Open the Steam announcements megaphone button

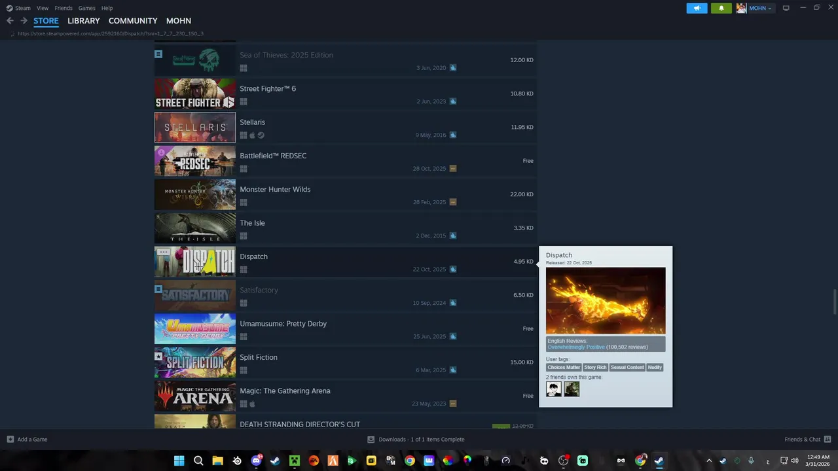pos(697,8)
